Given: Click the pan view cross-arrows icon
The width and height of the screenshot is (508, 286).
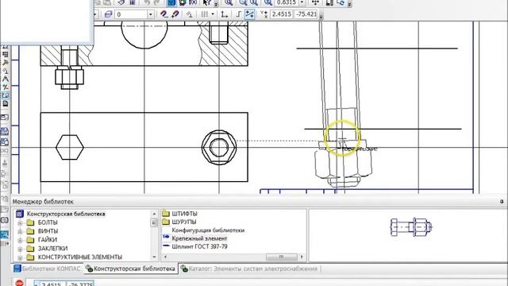Looking at the screenshot, I should pyautogui.click(x=315, y=2).
